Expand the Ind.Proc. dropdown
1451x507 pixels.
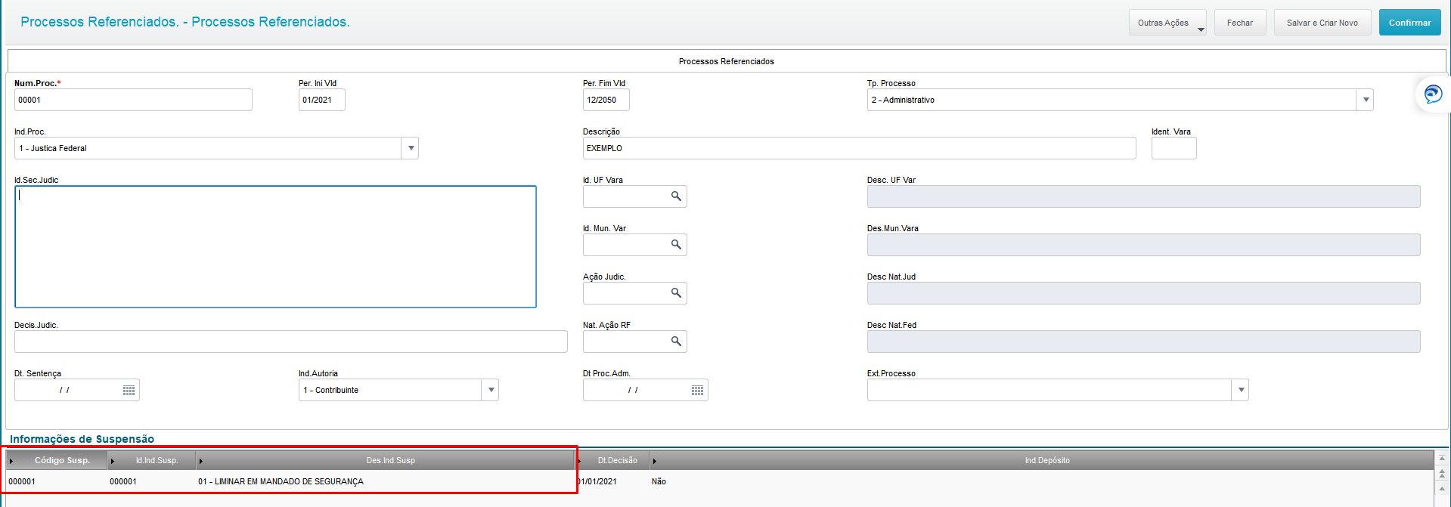click(411, 148)
